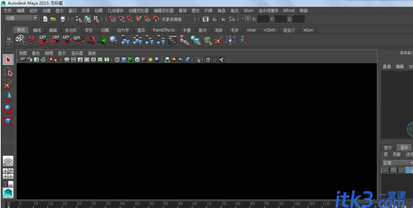This screenshot has height=208, width=413.
Task: Open the input mode dropdown arrow before X
Action: (243, 19)
